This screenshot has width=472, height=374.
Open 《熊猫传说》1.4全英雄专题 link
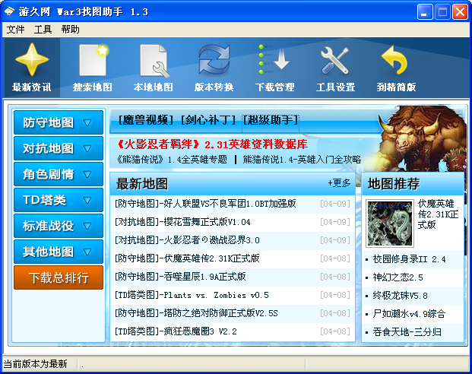coord(171,160)
